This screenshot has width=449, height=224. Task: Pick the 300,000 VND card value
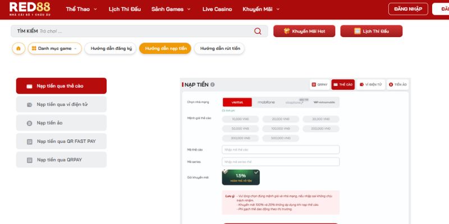click(x=240, y=138)
